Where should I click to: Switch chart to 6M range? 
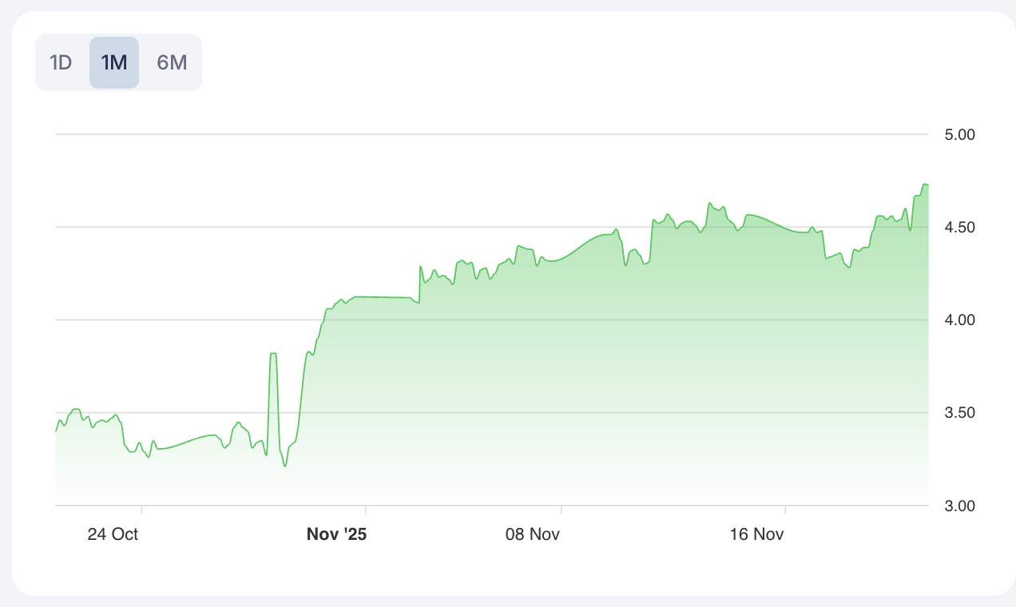172,62
